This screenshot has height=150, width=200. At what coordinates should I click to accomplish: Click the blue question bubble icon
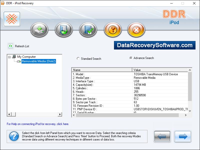pos(14,136)
